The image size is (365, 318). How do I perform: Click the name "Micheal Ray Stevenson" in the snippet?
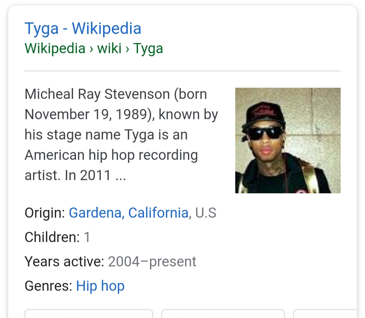(97, 94)
